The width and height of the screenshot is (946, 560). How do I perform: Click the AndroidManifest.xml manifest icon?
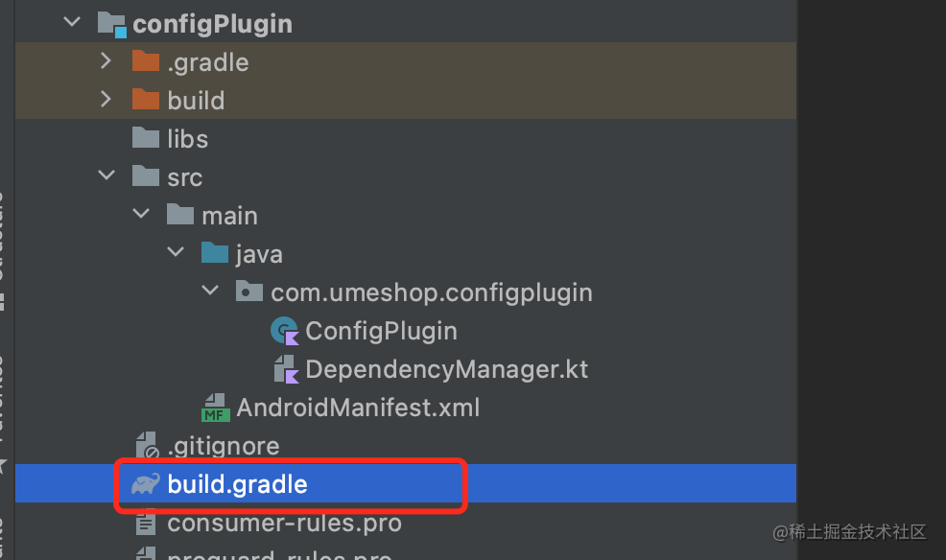pyautogui.click(x=215, y=408)
